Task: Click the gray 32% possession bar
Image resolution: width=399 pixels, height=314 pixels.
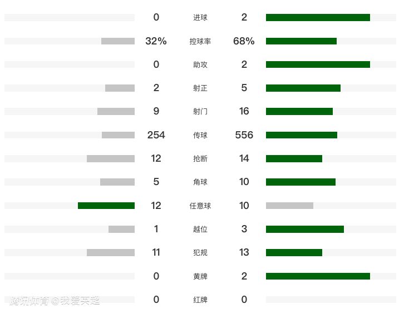Action: point(118,41)
